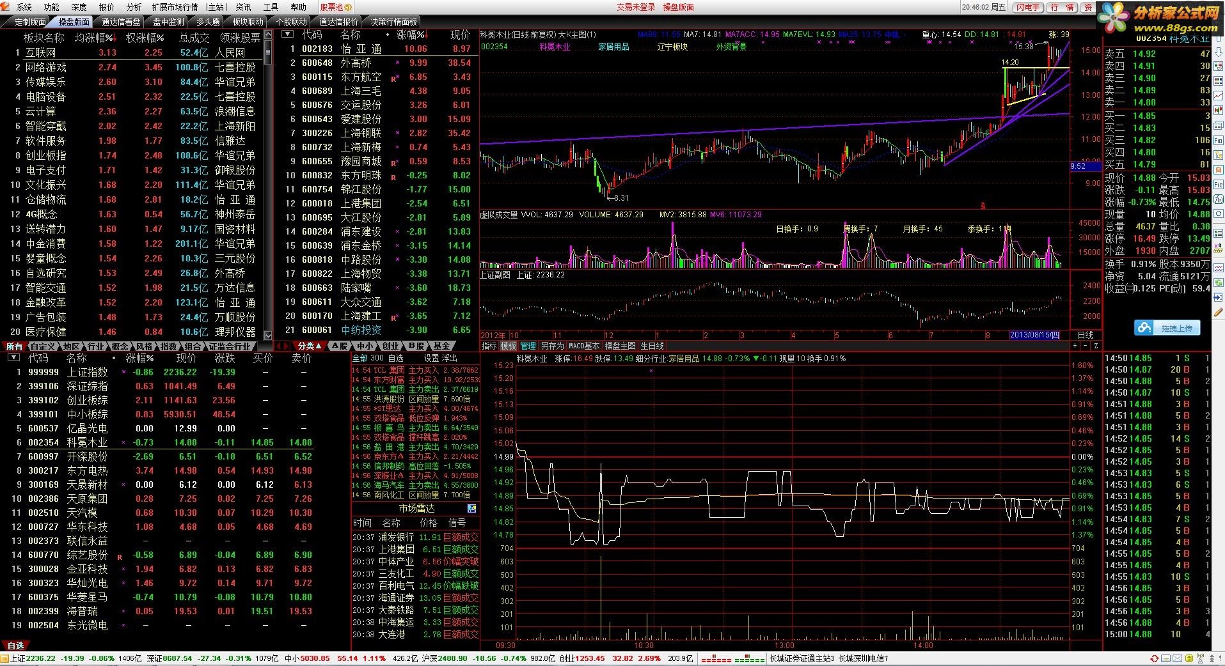This screenshot has height=666, width=1225.
Task: Click the down arrow of the board list scrollbar
Action: point(268,335)
